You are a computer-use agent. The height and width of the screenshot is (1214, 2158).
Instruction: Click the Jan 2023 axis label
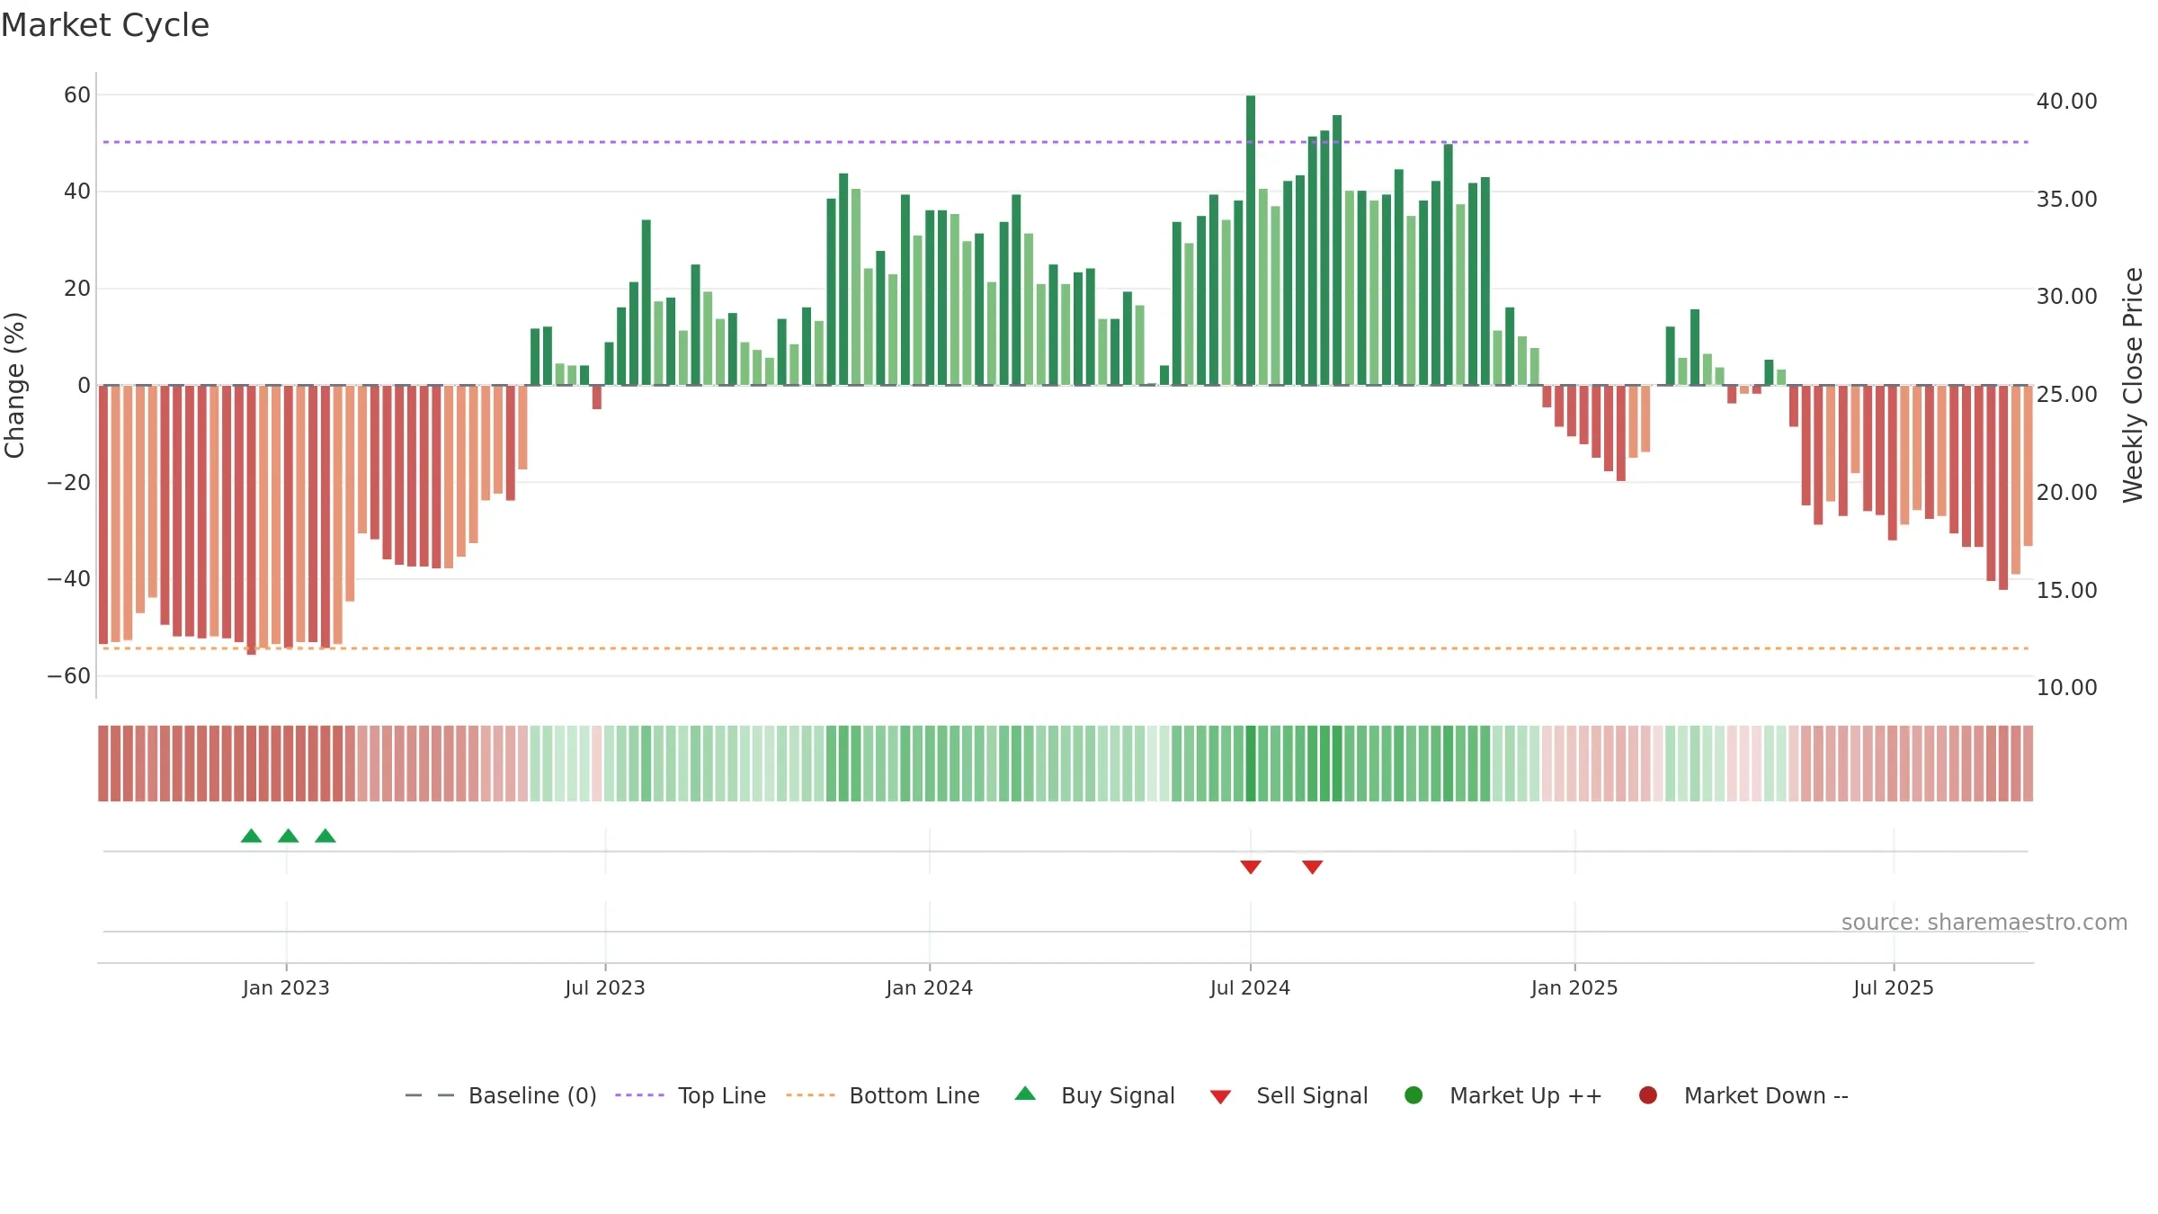[x=286, y=987]
